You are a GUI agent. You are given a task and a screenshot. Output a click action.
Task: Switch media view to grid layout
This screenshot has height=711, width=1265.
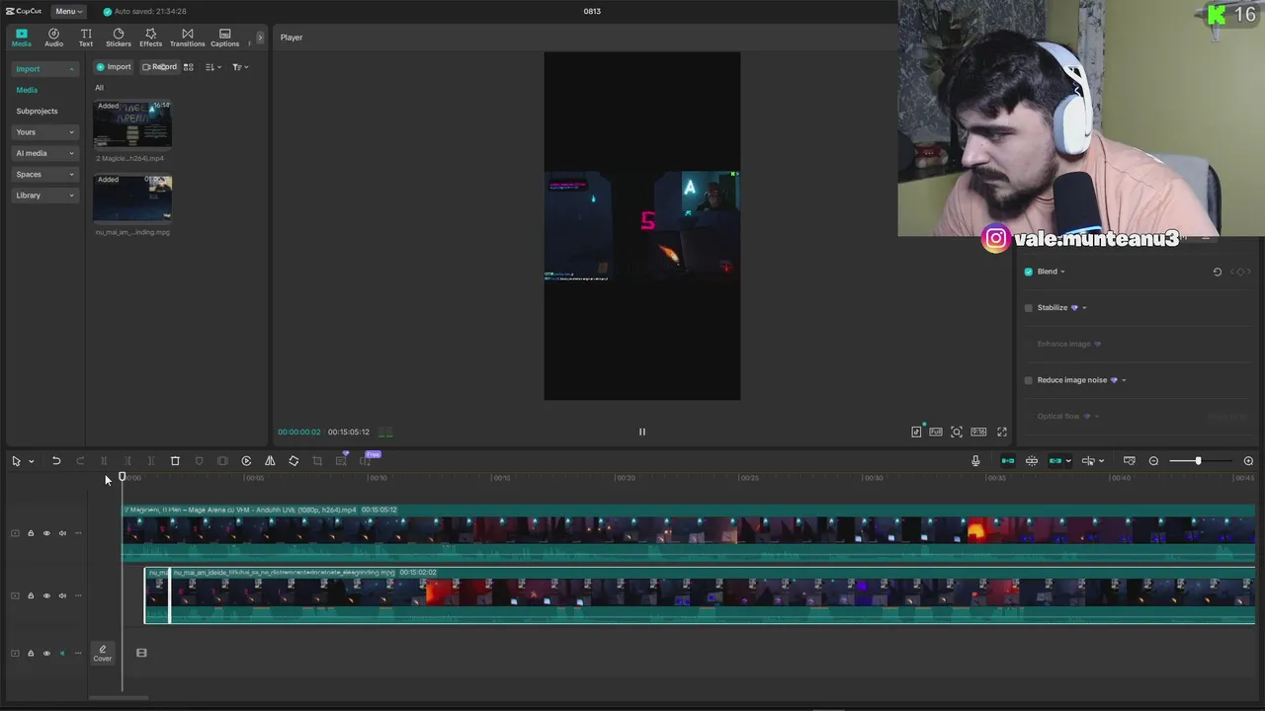pos(189,67)
